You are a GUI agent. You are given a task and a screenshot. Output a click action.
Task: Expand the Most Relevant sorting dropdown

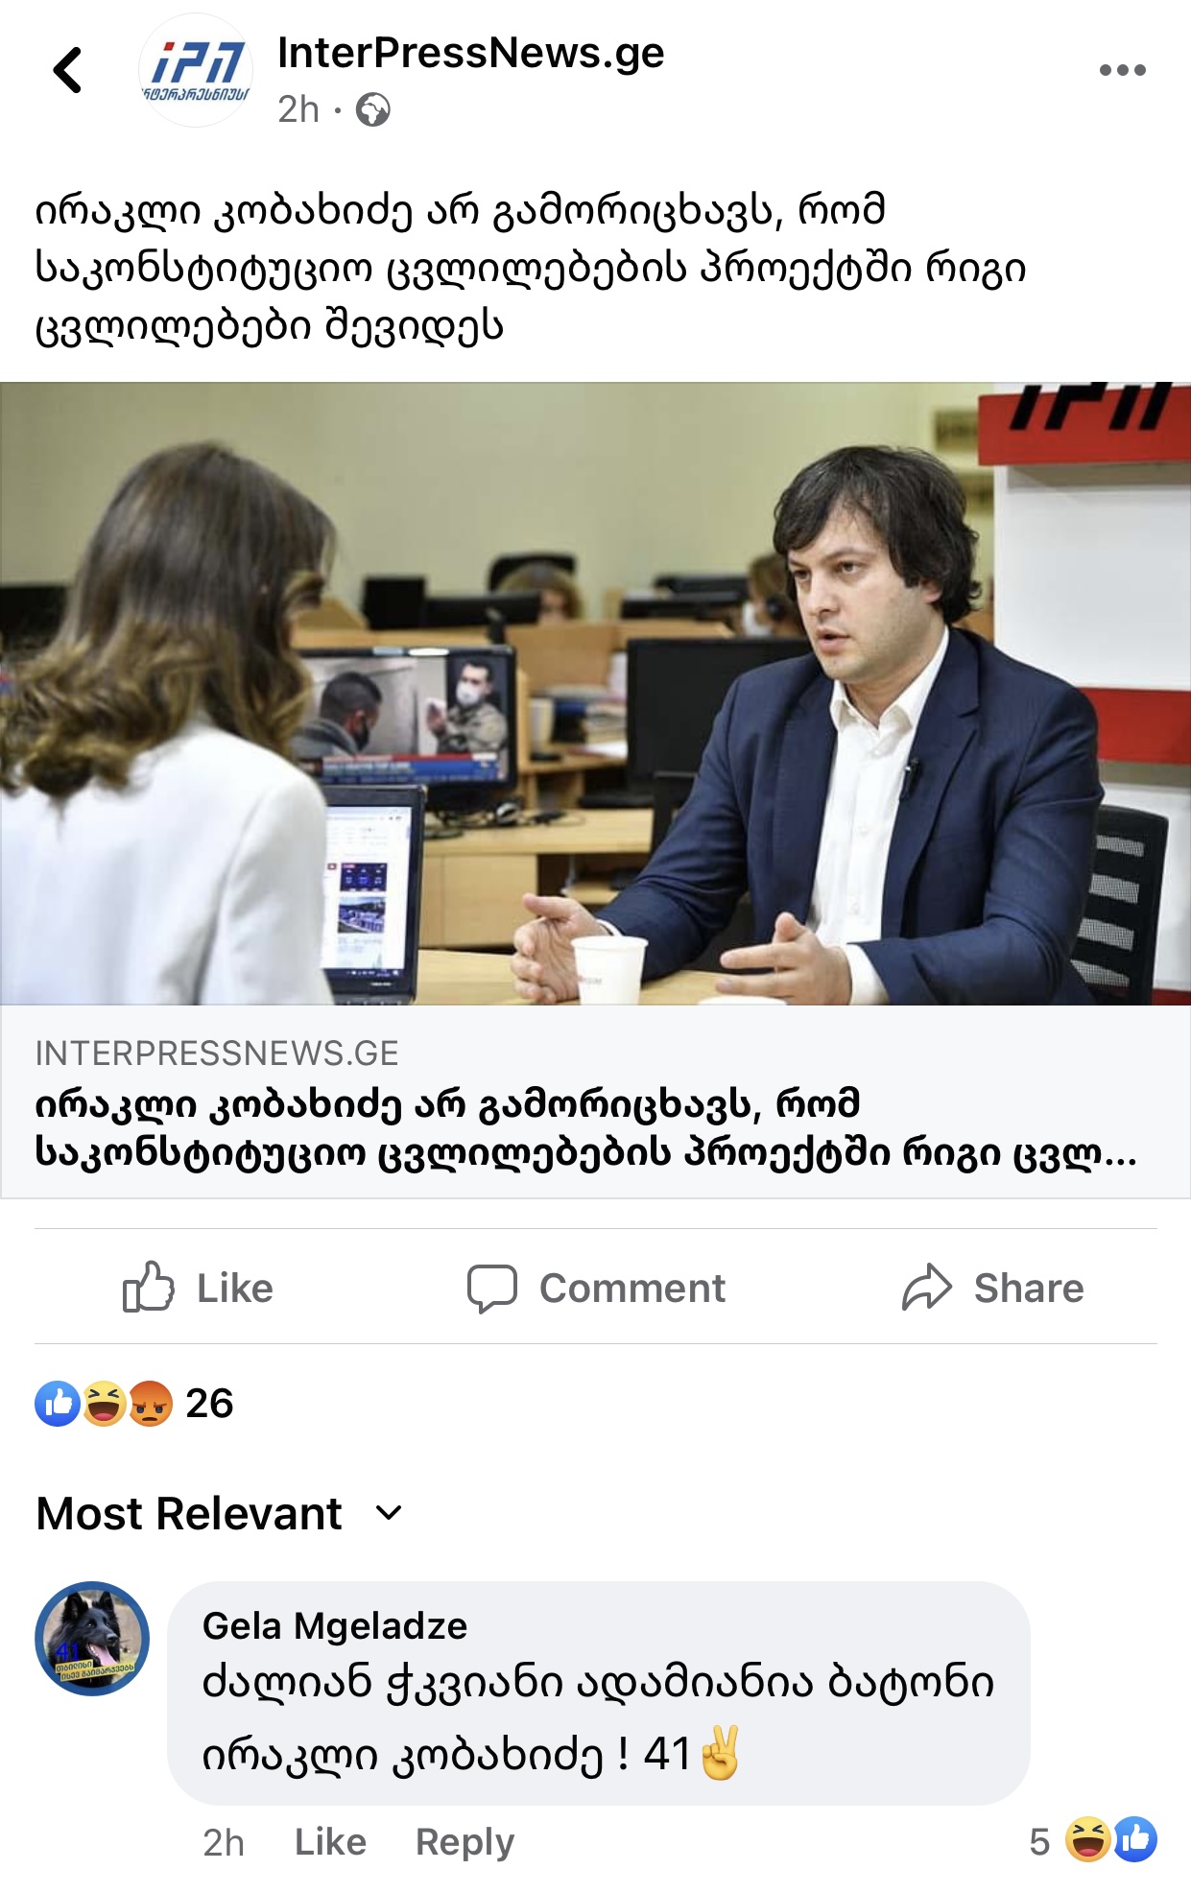point(389,1513)
